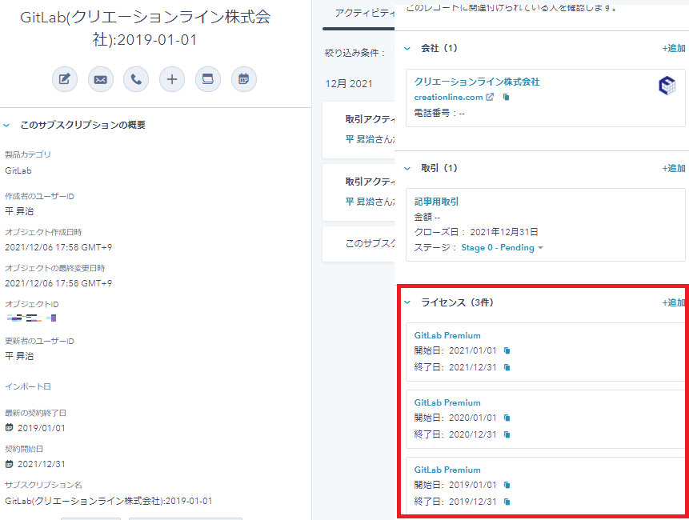Click calendar icon beside 2019/01/01 under 最新の契約終了日
Viewport: 689px width, 520px height.
(10, 427)
